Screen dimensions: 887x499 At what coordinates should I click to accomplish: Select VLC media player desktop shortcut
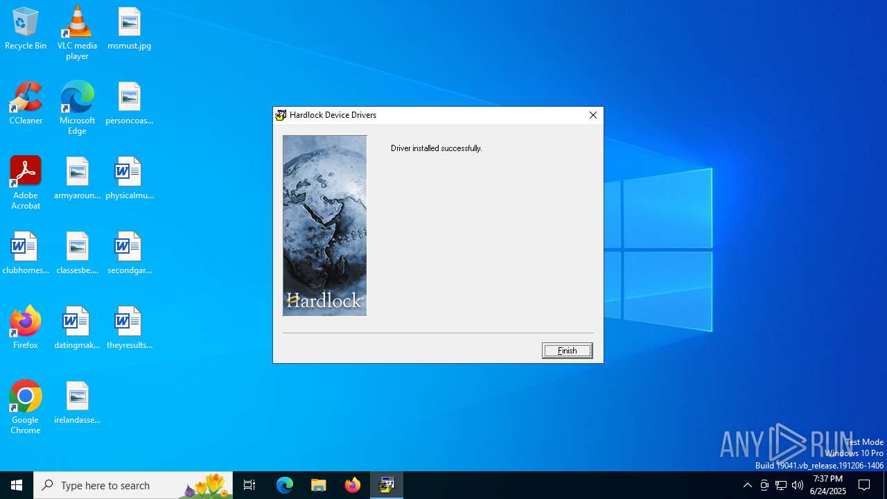(x=77, y=33)
